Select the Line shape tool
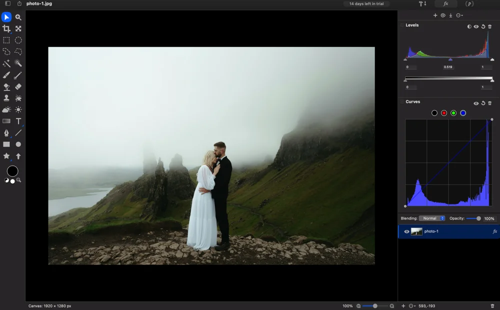Screen dimensions: 500x310 point(18,133)
